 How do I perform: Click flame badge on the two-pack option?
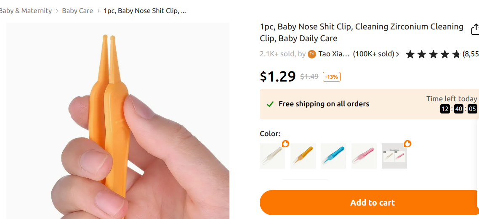click(x=407, y=144)
